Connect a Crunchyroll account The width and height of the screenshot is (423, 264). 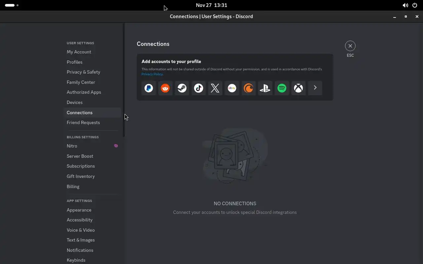[249, 88]
